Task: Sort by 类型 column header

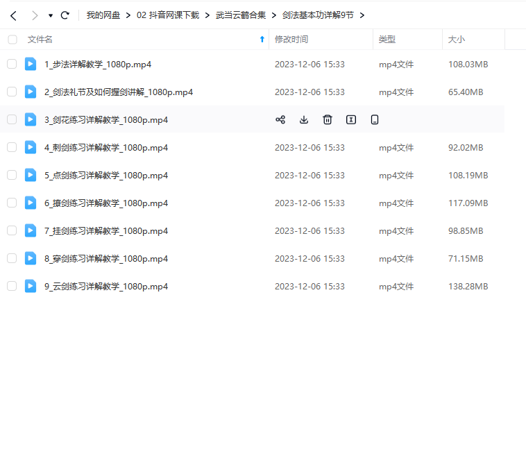Action: coord(387,40)
